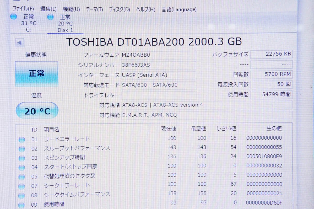314x209 pixels.
Task: Open the ファイル(F) menu
Action: [x=23, y=9]
